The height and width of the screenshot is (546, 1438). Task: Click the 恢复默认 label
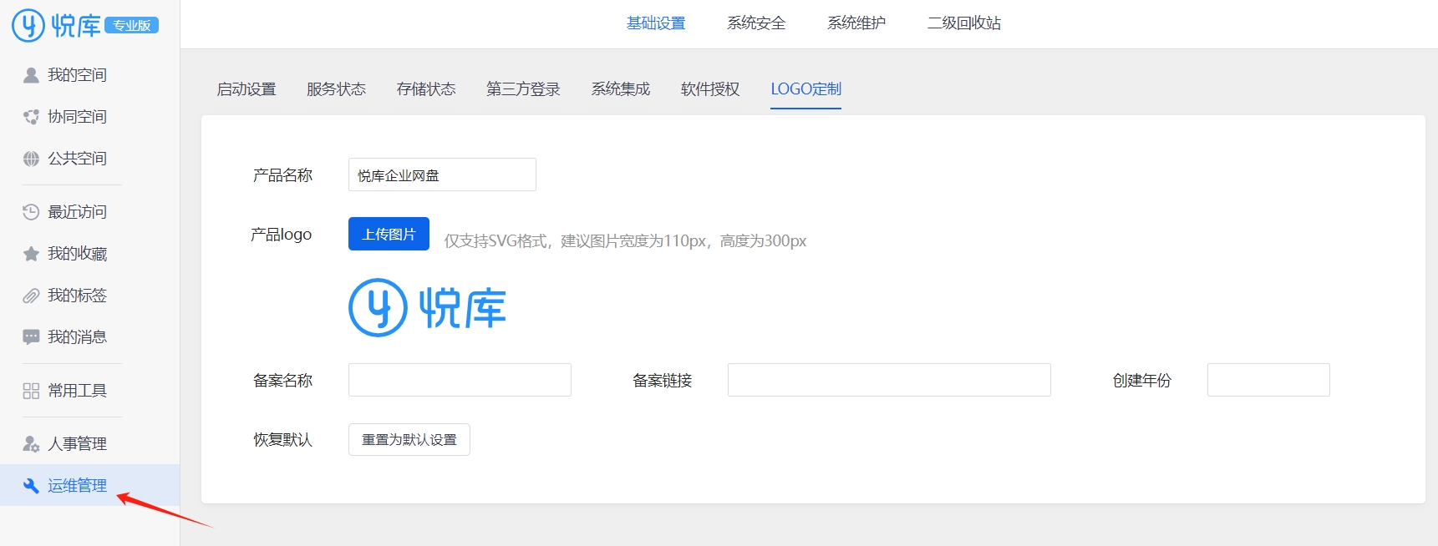[x=282, y=440]
